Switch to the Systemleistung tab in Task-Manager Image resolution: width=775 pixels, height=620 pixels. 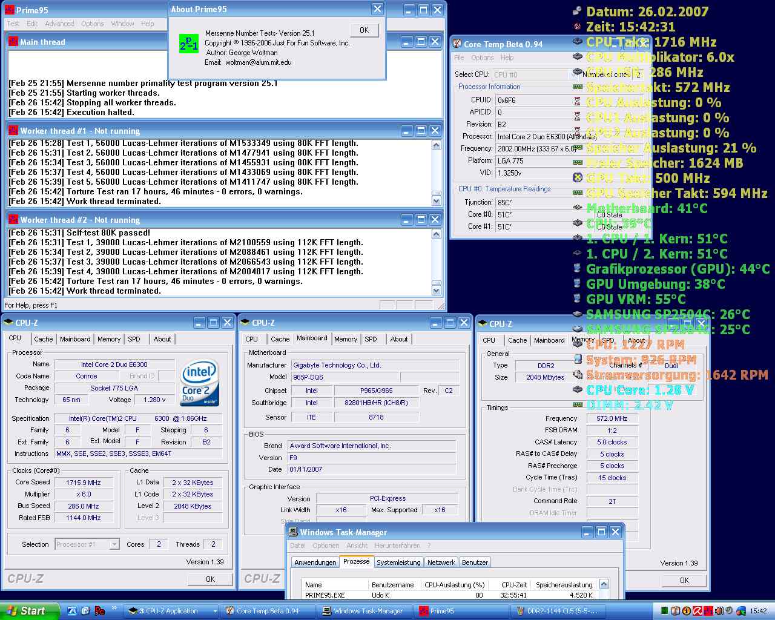[398, 562]
